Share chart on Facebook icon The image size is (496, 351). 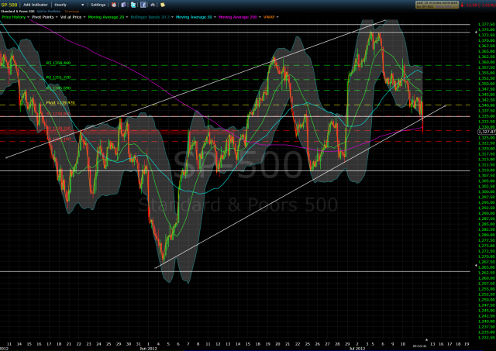(143, 5)
